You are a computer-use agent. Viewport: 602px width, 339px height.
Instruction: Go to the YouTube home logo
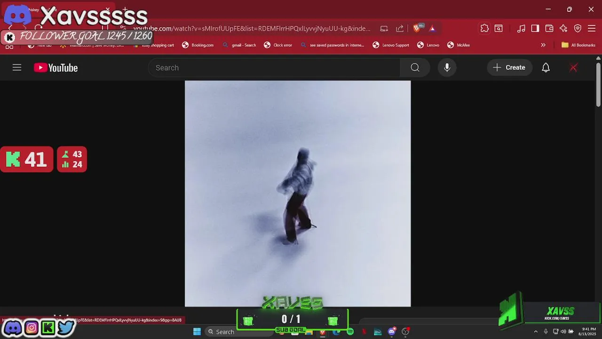[55, 68]
